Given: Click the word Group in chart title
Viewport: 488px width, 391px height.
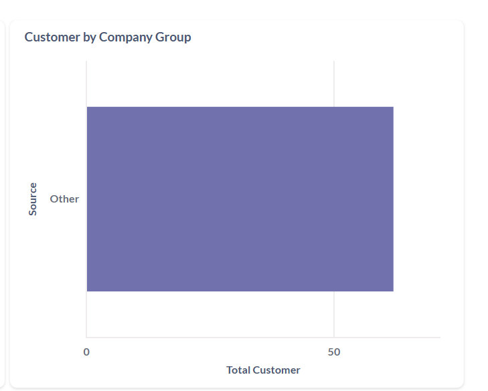Looking at the screenshot, I should 173,37.
